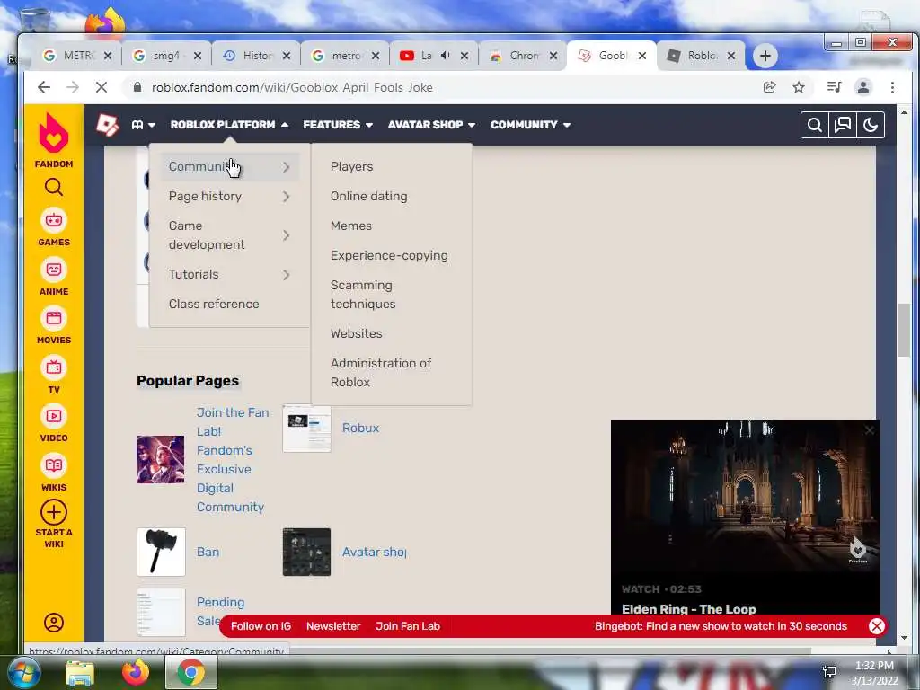Open File Explorer from the taskbar
The height and width of the screenshot is (690, 920).
80,672
